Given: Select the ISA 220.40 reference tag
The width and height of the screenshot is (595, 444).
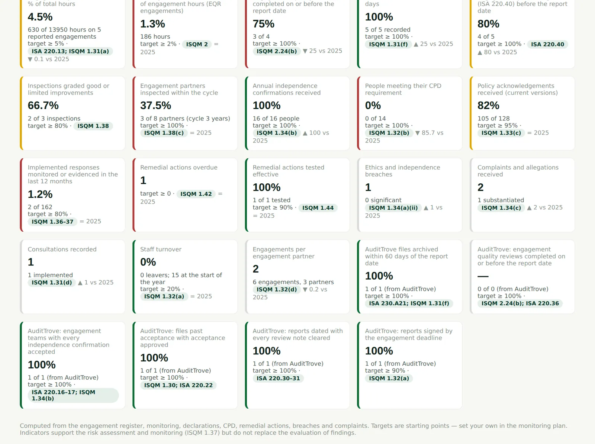Looking at the screenshot, I should pyautogui.click(x=547, y=44).
